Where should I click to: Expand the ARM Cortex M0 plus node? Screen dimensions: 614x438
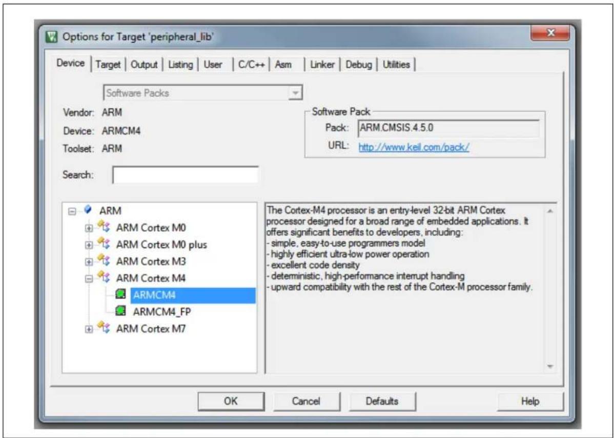(89, 245)
